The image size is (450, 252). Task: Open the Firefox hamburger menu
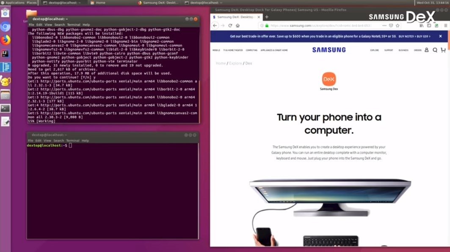(445, 25)
